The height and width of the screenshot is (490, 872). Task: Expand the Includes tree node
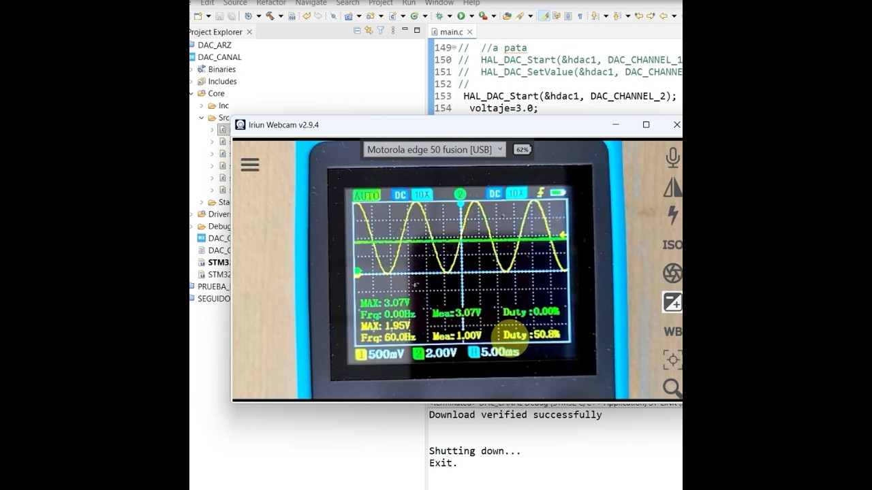click(191, 82)
